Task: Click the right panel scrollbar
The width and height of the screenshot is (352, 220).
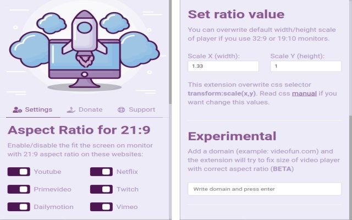Action: (x=350, y=166)
